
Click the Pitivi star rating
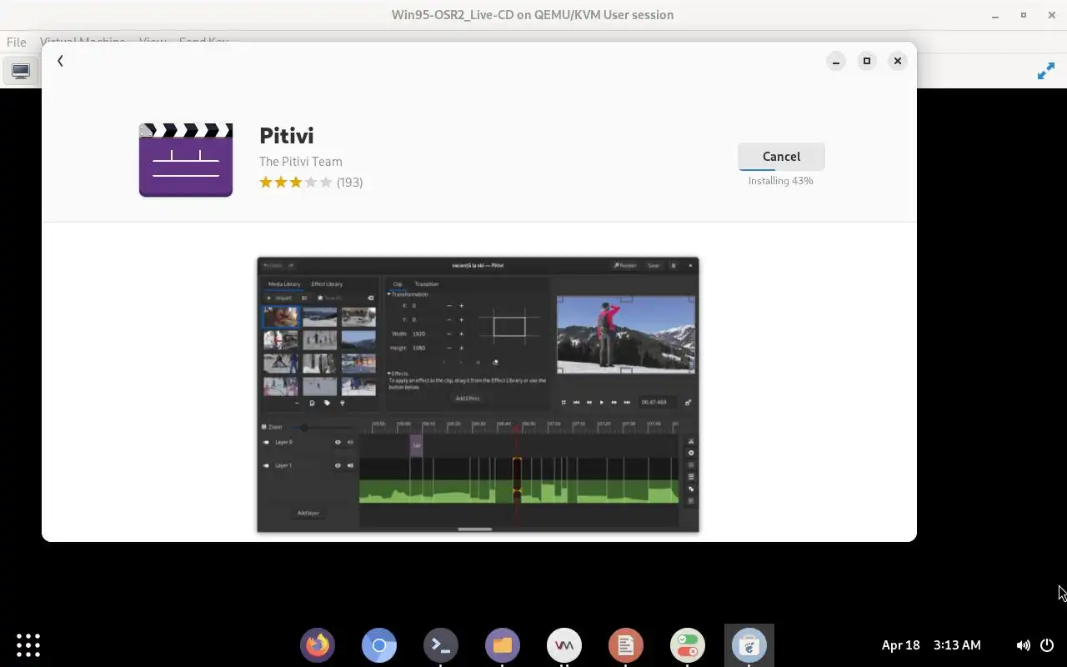[x=295, y=182]
